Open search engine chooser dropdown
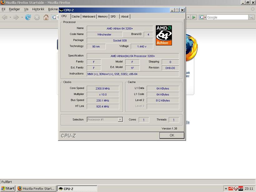Viewport: 256px width, 192px height. click(x=203, y=17)
